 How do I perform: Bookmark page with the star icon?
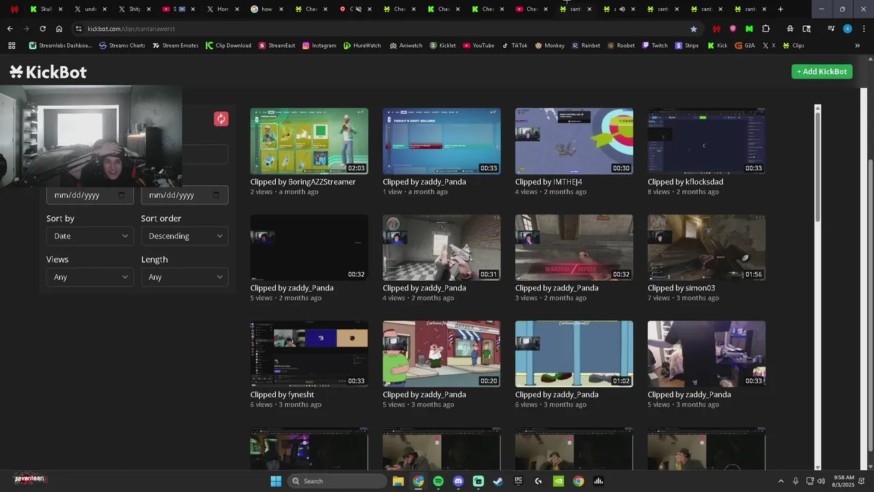click(694, 29)
